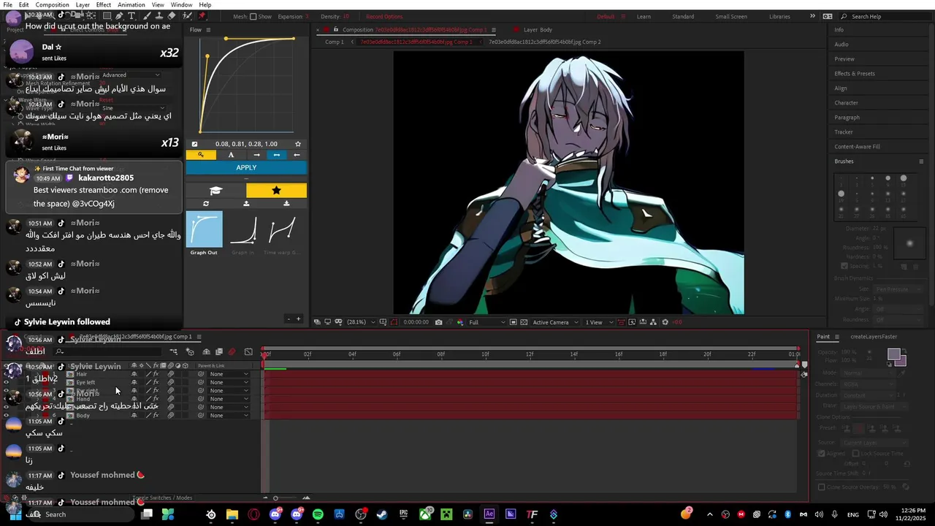Switch to the Standard workspace

683,16
